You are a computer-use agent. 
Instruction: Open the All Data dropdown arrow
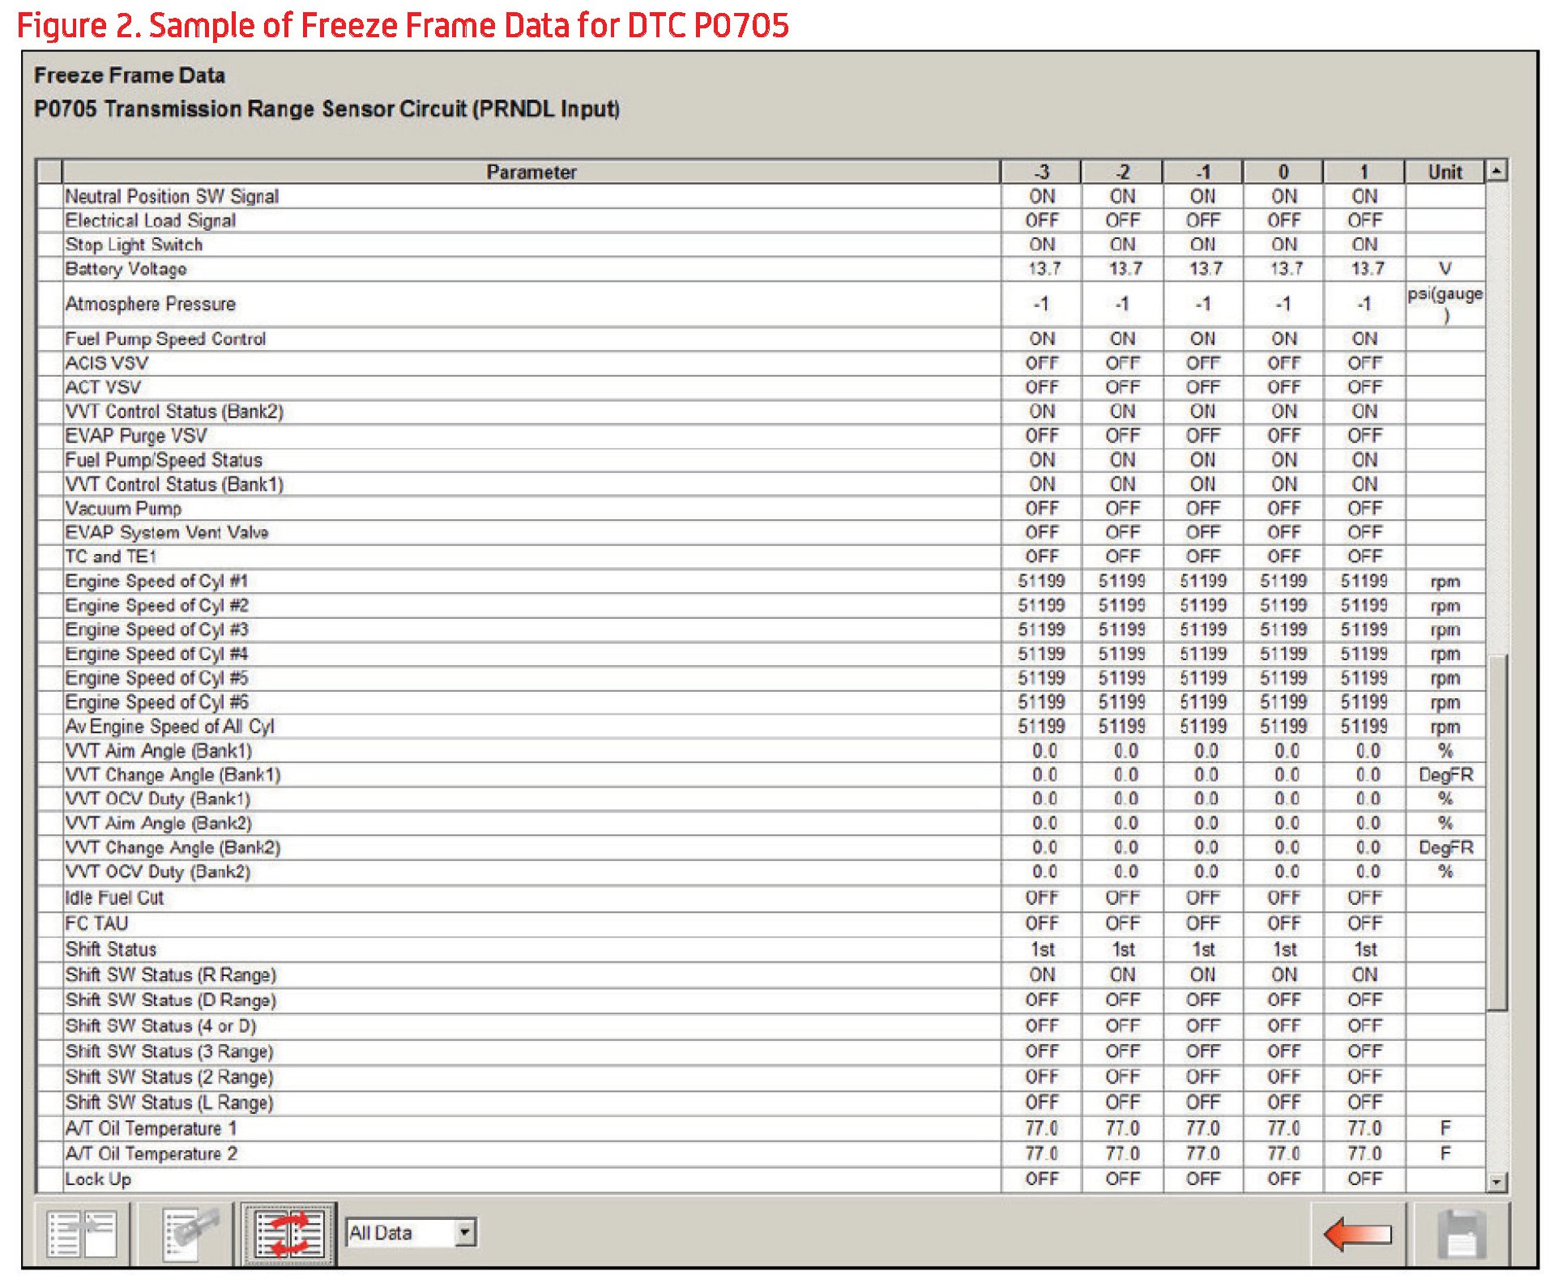coord(465,1232)
